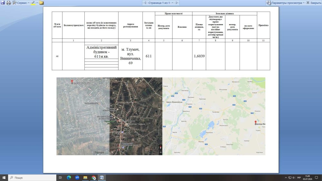Open Task View in the taskbar
This screenshot has height=181, width=322.
pyautogui.click(x=60, y=178)
